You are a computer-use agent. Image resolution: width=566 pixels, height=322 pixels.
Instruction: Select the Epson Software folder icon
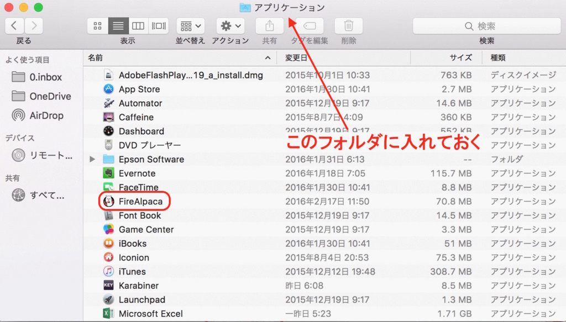(x=108, y=159)
